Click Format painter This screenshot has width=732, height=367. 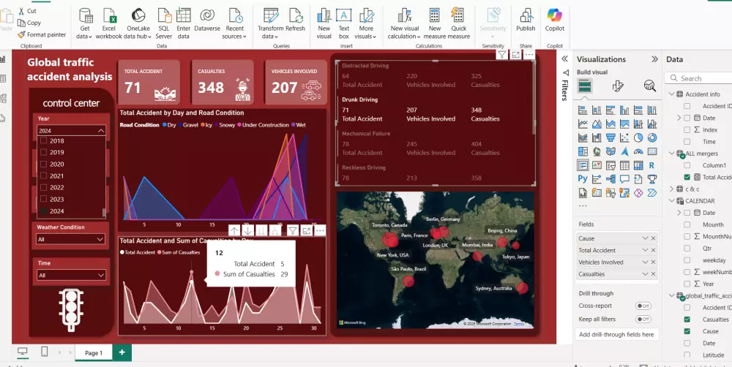pos(42,34)
